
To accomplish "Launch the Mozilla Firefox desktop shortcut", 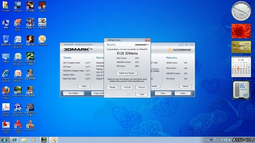I will click(x=6, y=93).
